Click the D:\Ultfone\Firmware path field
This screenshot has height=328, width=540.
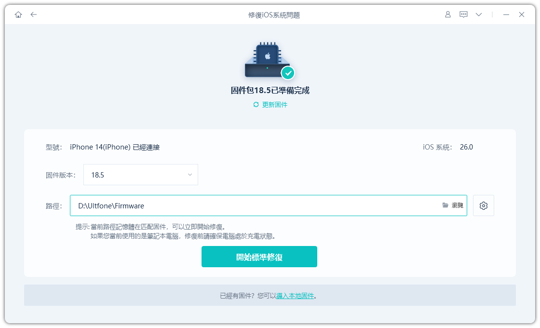tap(256, 205)
